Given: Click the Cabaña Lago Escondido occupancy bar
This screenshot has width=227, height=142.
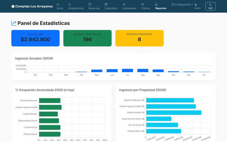Looking at the screenshot, I should (x=51, y=107).
